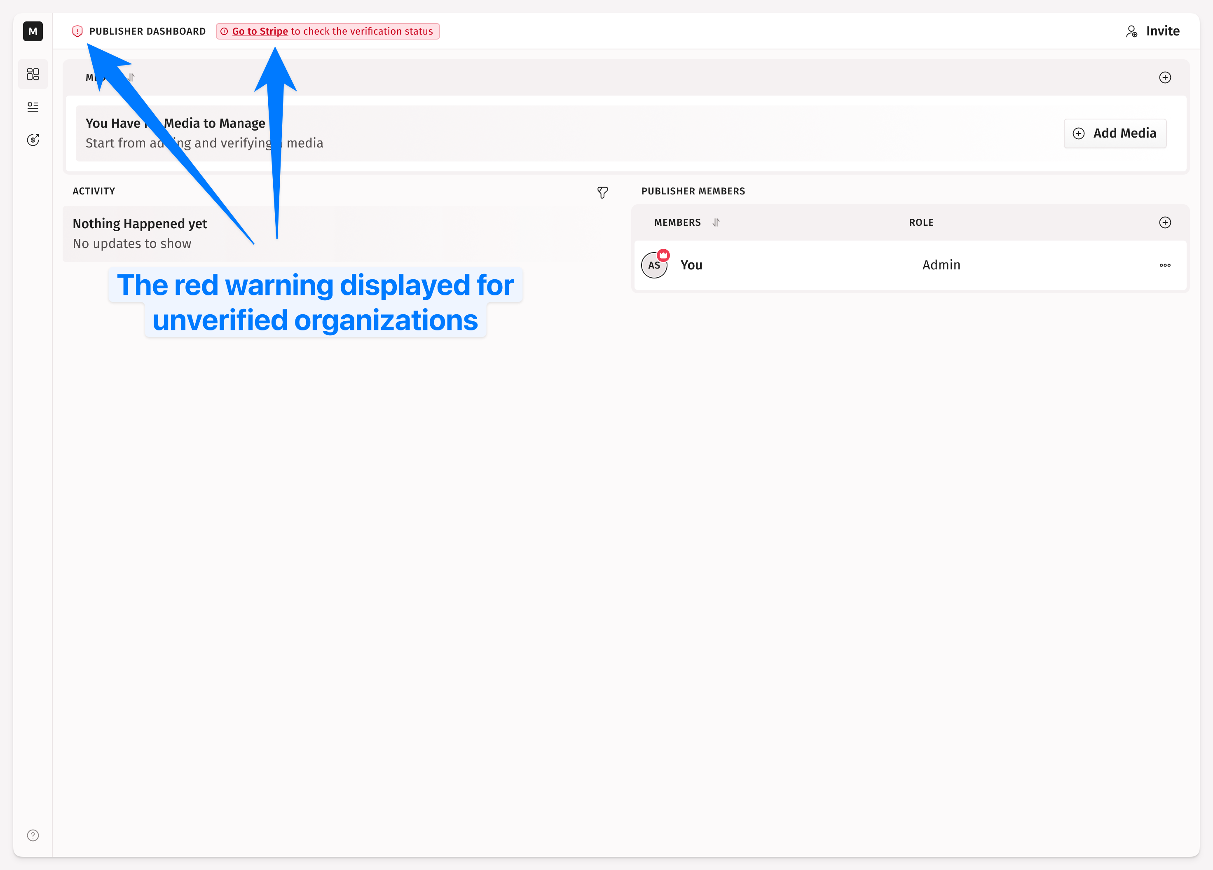
Task: Click plus icon in media table header
Action: (x=1165, y=77)
